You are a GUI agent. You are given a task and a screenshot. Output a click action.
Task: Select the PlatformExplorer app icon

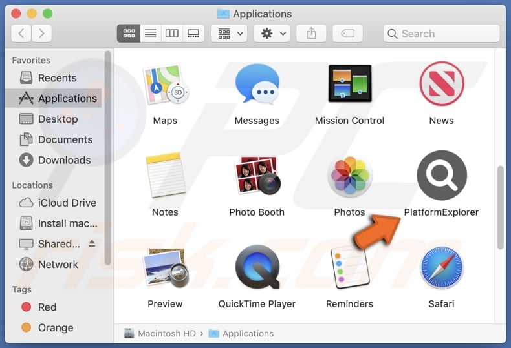pyautogui.click(x=442, y=176)
